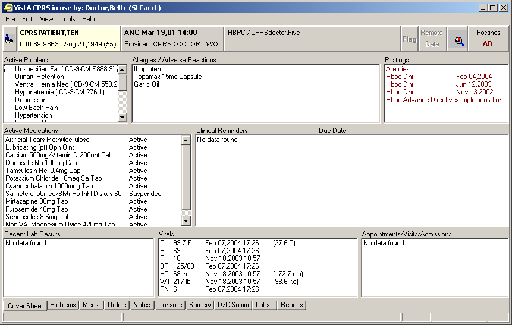Click the Remote Data button
Image resolution: width=512 pixels, height=325 pixels.
tap(432, 39)
